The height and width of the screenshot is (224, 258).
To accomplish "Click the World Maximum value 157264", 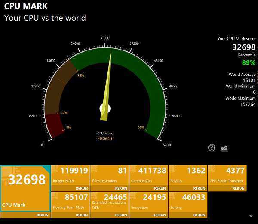I will point(248,104).
